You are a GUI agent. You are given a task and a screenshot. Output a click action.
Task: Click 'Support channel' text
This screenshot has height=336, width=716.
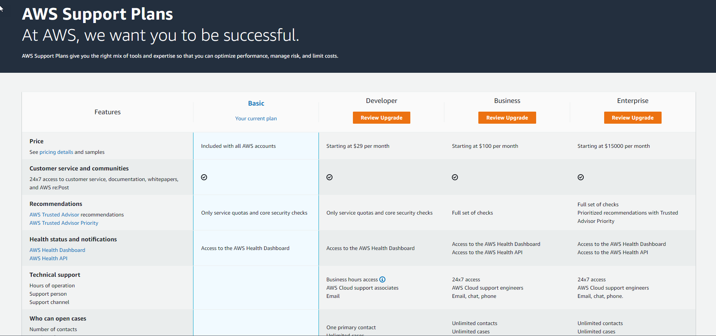tap(49, 302)
